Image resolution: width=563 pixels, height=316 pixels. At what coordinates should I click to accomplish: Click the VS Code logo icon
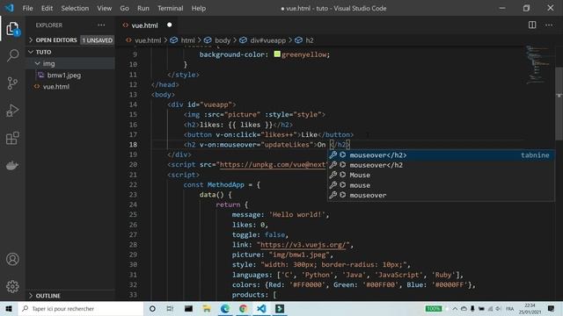(x=10, y=8)
